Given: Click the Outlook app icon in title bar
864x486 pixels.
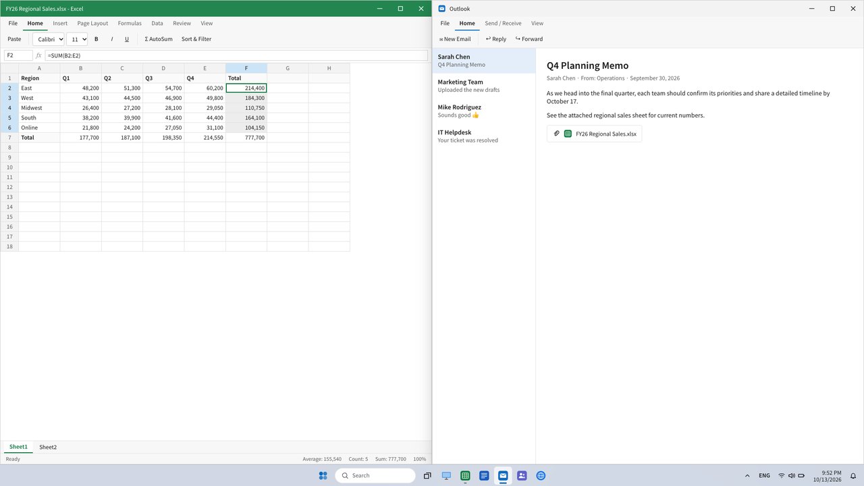Looking at the screenshot, I should (442, 9).
